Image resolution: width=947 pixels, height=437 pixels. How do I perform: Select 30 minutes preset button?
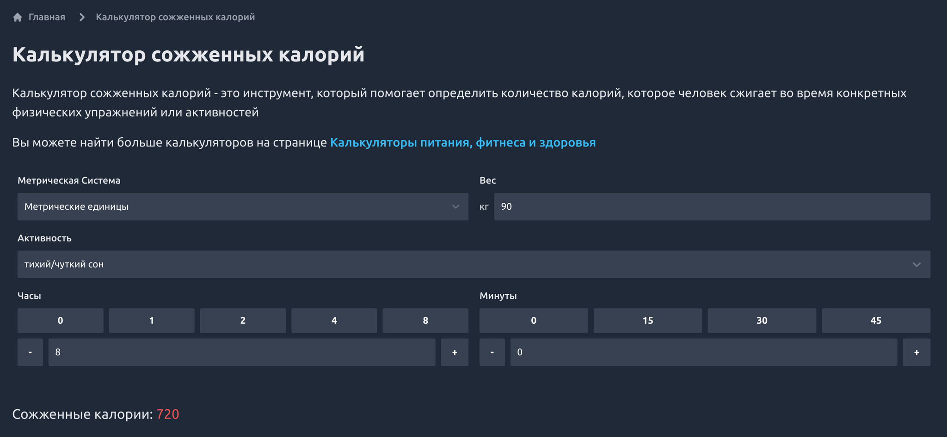click(762, 321)
